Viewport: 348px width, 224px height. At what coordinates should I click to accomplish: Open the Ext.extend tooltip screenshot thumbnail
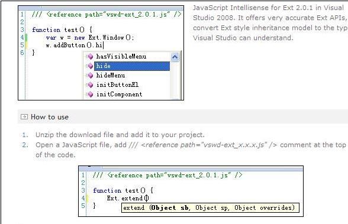coord(191,191)
